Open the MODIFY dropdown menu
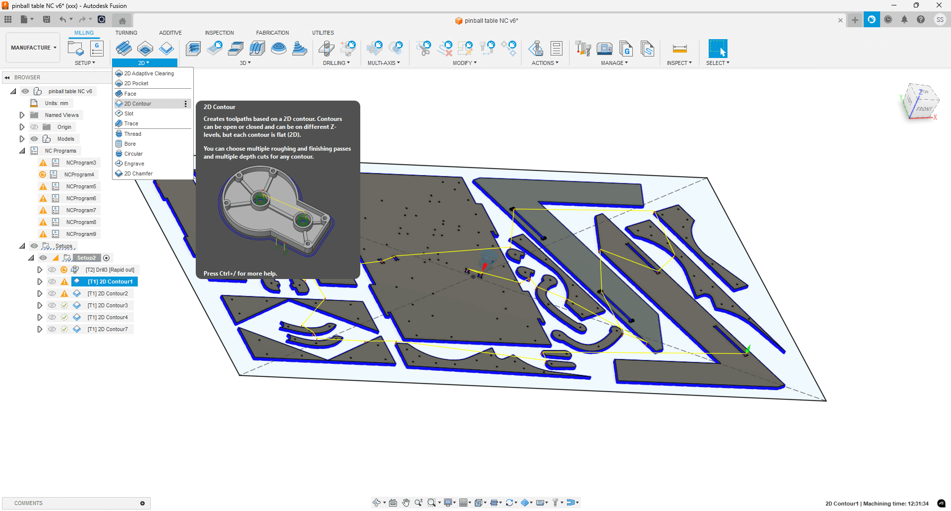The width and height of the screenshot is (951, 511). [464, 63]
